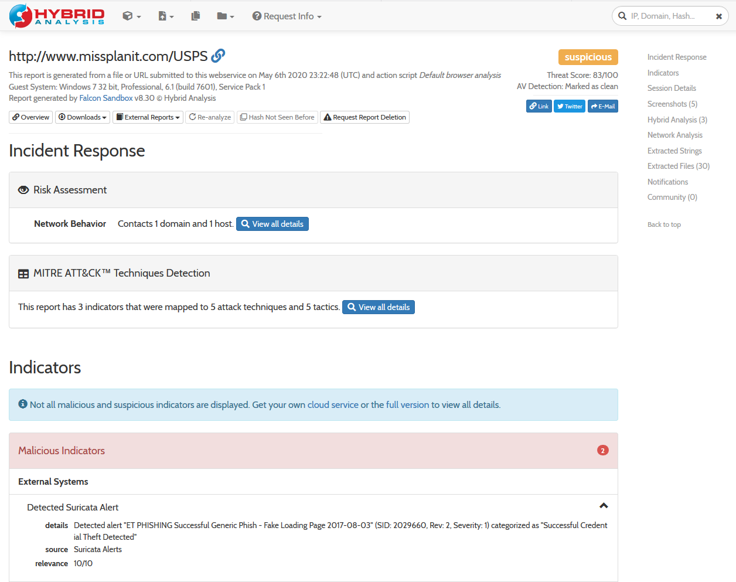Go to Community (0) in sidebar

click(672, 197)
